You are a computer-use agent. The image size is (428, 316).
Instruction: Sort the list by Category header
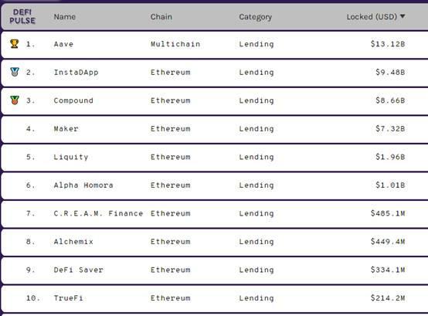256,17
